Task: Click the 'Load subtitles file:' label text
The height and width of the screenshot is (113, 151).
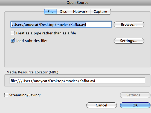Action: [x=31, y=41]
